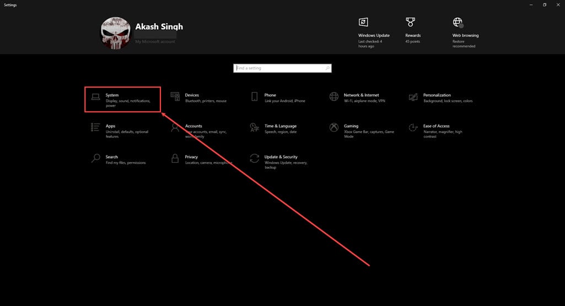Click the Devices keyboard icon
Image resolution: width=565 pixels, height=306 pixels.
175,96
